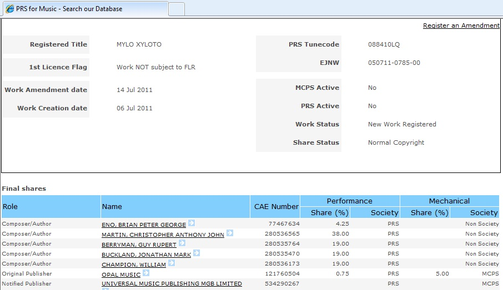Click the Normal Copyright share status
503x290 pixels.
pos(396,143)
